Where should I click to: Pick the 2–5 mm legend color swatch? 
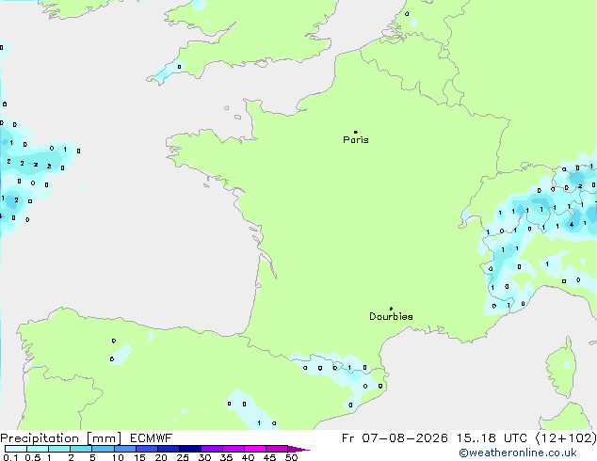click(x=81, y=449)
